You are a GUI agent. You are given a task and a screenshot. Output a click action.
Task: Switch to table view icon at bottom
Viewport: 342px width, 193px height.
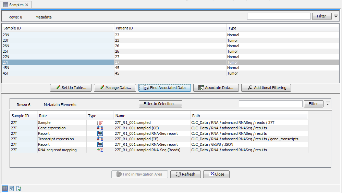tap(5, 188)
